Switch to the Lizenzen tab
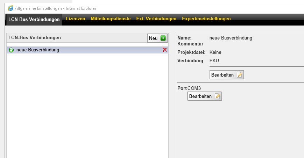 click(76, 19)
